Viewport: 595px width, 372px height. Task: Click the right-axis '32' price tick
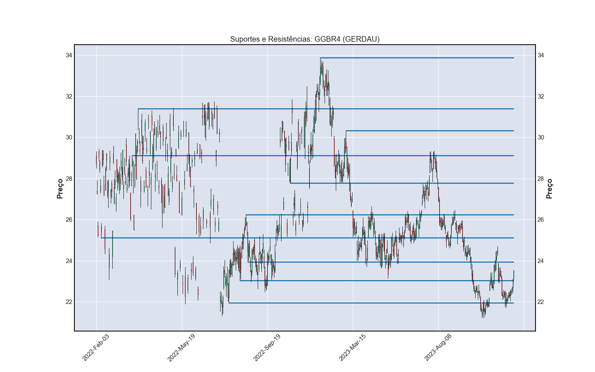(541, 97)
